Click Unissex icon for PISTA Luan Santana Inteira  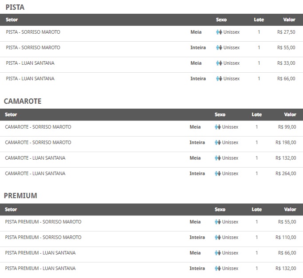219,78
